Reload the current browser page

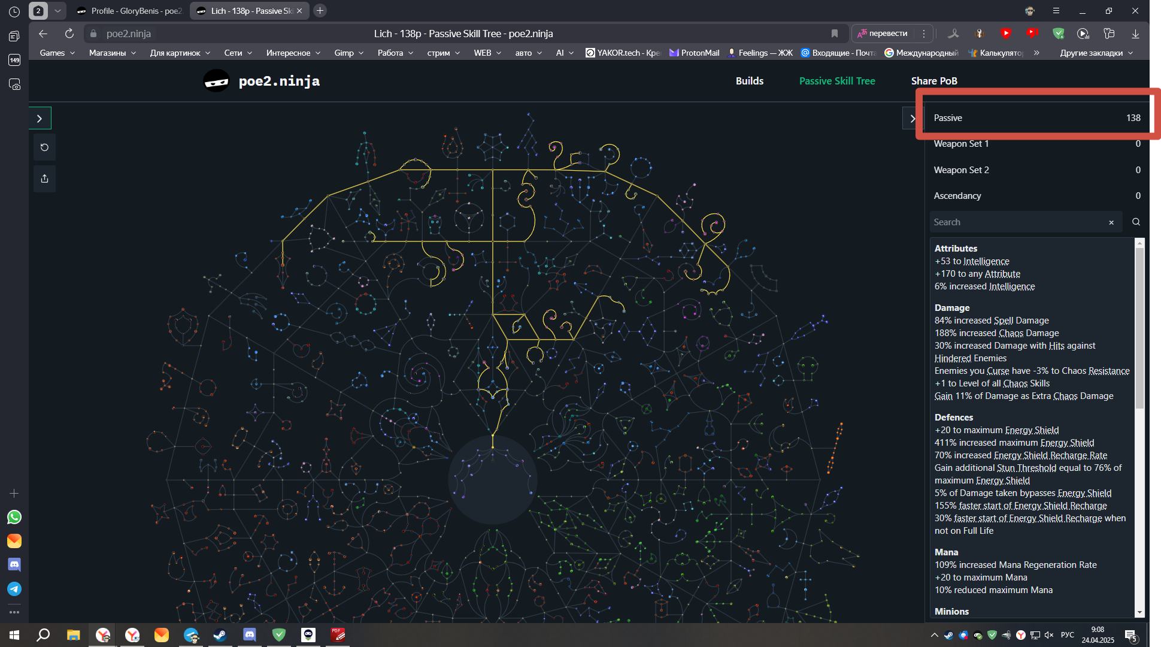click(x=69, y=34)
